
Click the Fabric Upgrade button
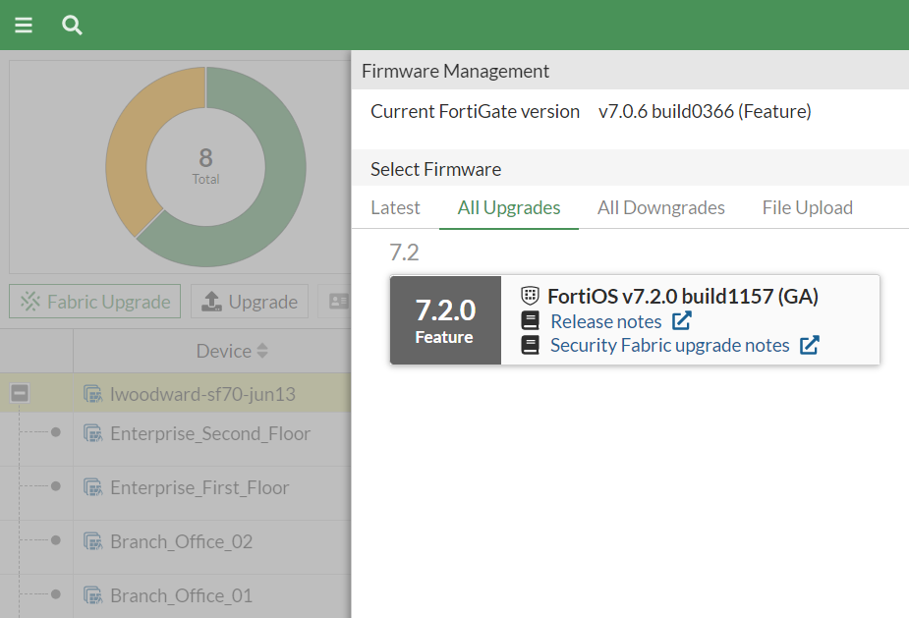click(95, 302)
